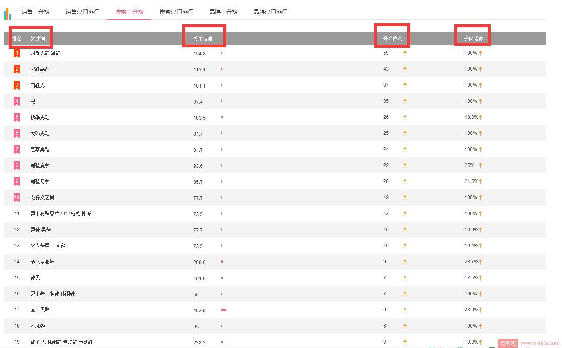562x348 pixels.
Task: Click rank 4 pink badge icon
Action: [x=17, y=101]
